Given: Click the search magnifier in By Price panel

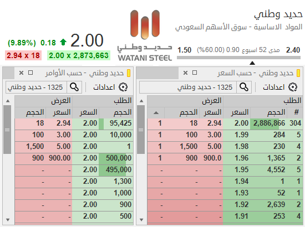Looking at the screenshot, I should tap(244, 87).
